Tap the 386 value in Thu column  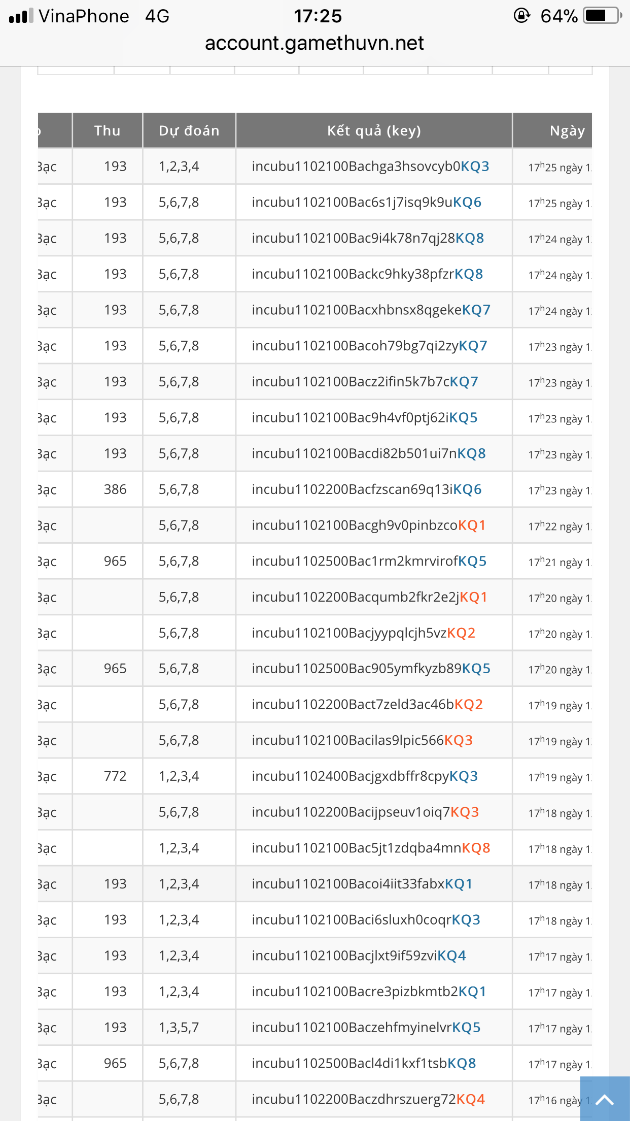click(115, 490)
